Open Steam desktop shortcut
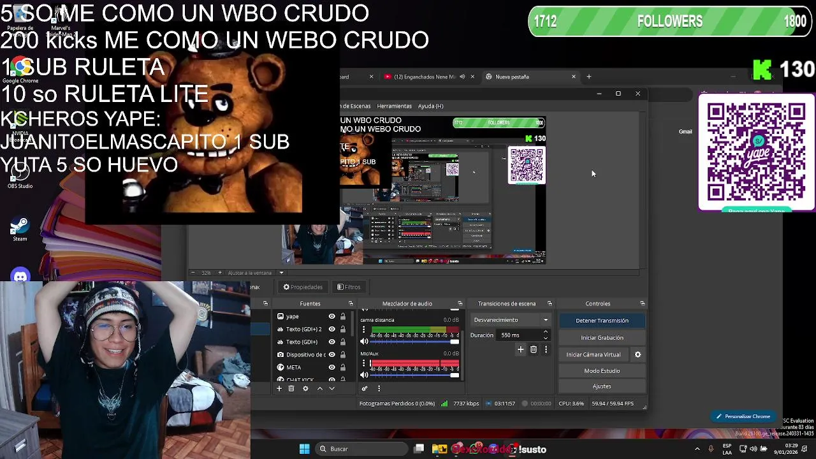This screenshot has width=816, height=459. click(x=20, y=229)
